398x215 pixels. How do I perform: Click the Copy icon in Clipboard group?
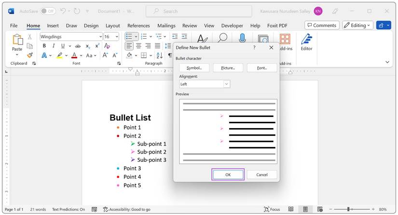30,46
